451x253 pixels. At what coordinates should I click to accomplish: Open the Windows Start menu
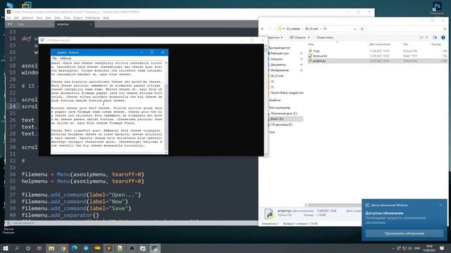(x=6, y=248)
